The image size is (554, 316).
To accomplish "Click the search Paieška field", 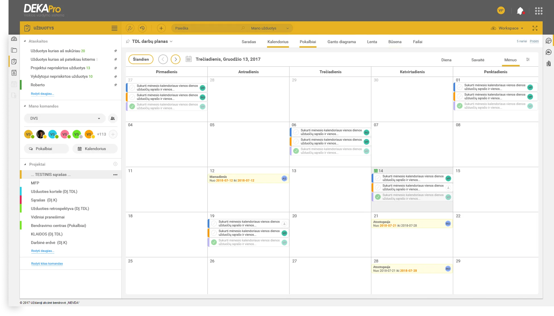I will (209, 28).
